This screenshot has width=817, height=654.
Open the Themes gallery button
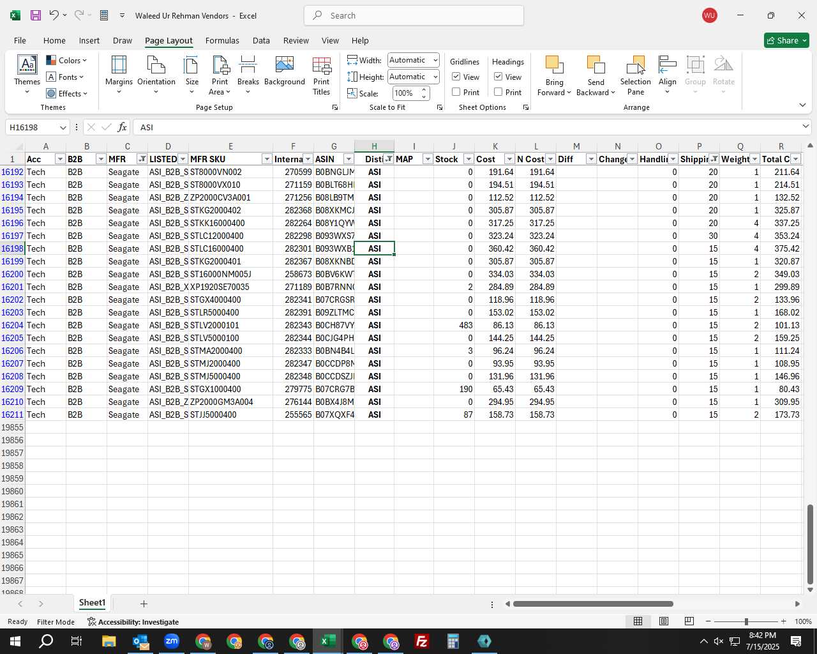point(27,75)
